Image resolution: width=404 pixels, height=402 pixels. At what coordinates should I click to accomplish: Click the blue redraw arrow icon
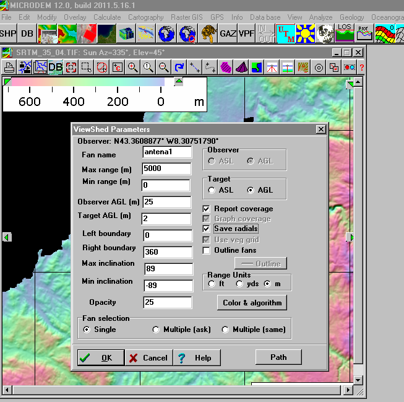click(x=179, y=68)
